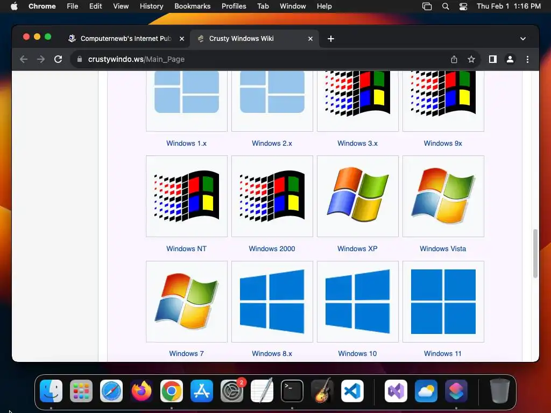Open Finder from the dock
The width and height of the screenshot is (551, 413).
coord(51,391)
